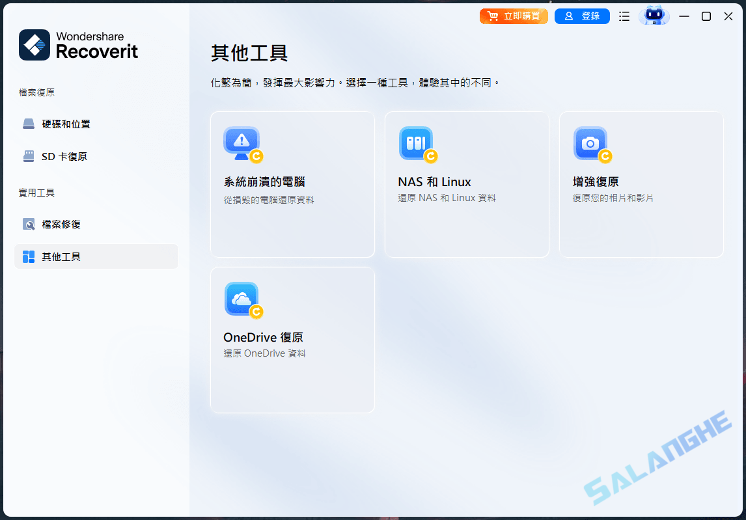The height and width of the screenshot is (520, 746).
Task: Click the 登錄 login button
Action: point(582,16)
